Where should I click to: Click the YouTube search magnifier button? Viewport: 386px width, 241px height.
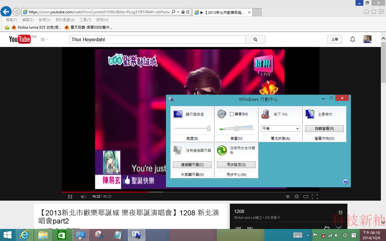coord(255,39)
